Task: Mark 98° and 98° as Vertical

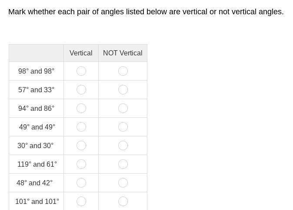Action: point(81,71)
